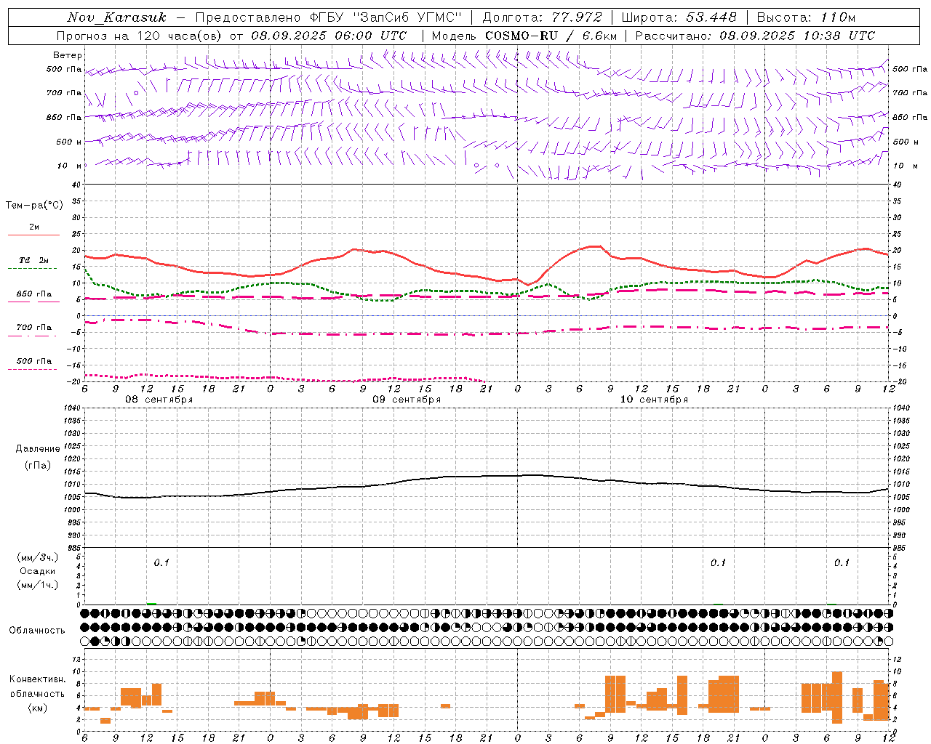Click the Широта: 53.448 value
The width and height of the screenshot is (931, 744).
(x=679, y=17)
